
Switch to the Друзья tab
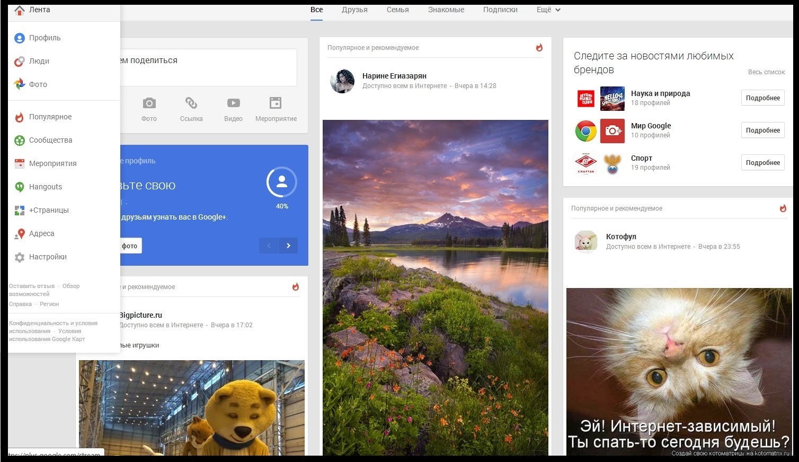[354, 10]
